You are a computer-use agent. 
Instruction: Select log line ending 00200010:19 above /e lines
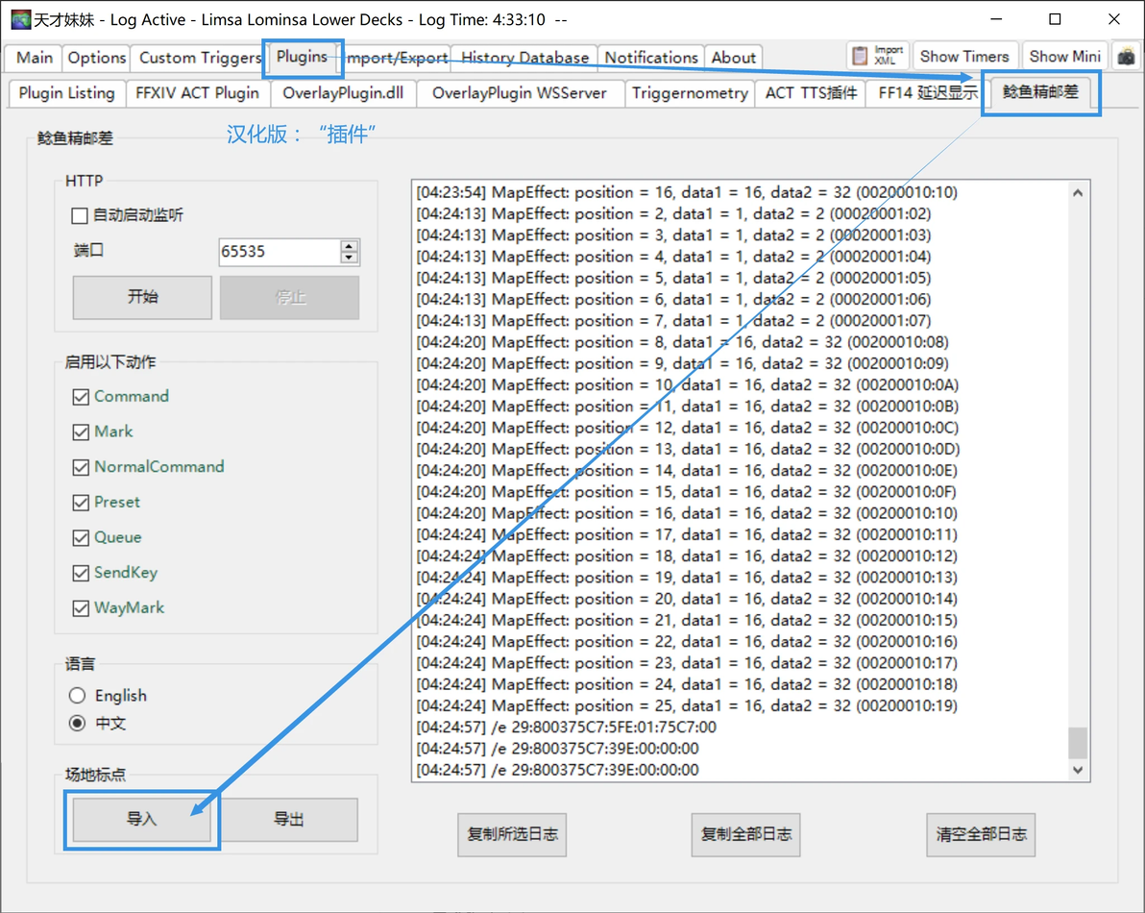pos(687,706)
